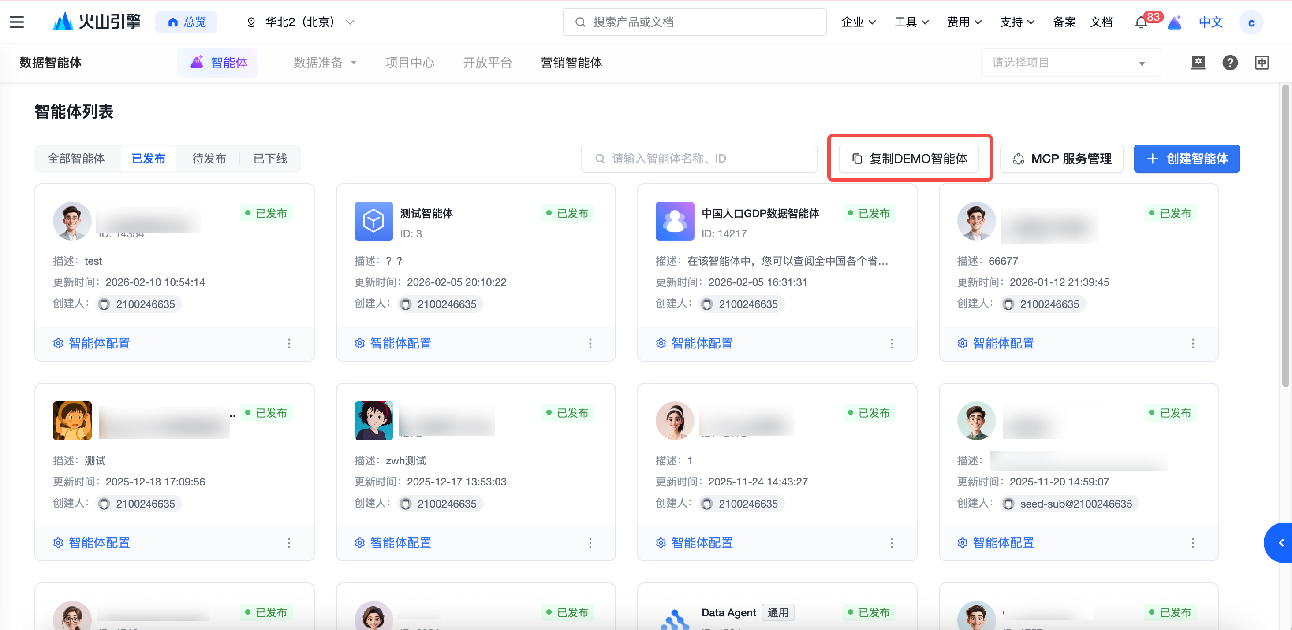Click the blue collapse arrow at the right edge
This screenshot has width=1292, height=630.
1281,543
